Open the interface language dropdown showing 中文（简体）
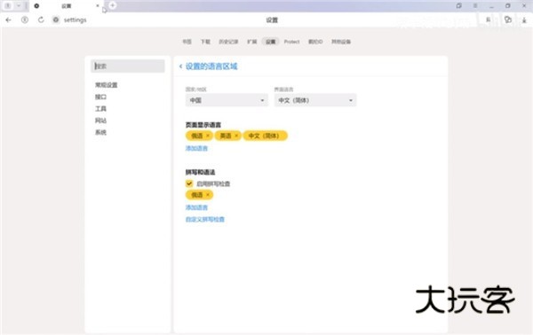This screenshot has width=533, height=335. click(315, 100)
